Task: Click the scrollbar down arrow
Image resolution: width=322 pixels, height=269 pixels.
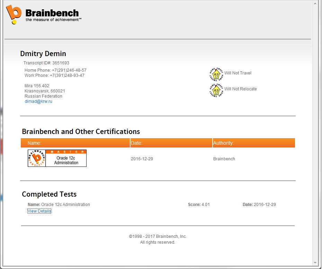Action: [x=315, y=262]
